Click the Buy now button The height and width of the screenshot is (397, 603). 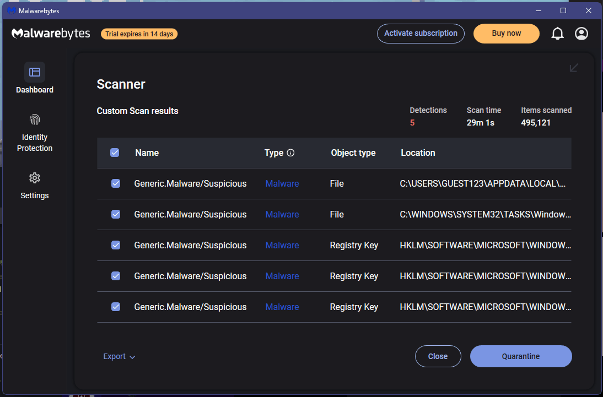point(506,34)
